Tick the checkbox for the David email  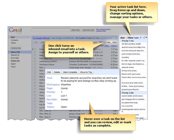coord(35,49)
